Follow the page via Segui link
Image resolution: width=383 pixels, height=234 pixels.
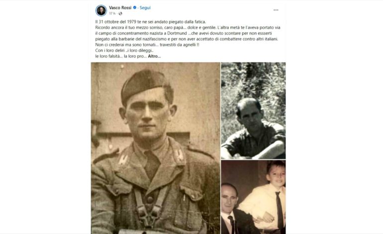145,7
